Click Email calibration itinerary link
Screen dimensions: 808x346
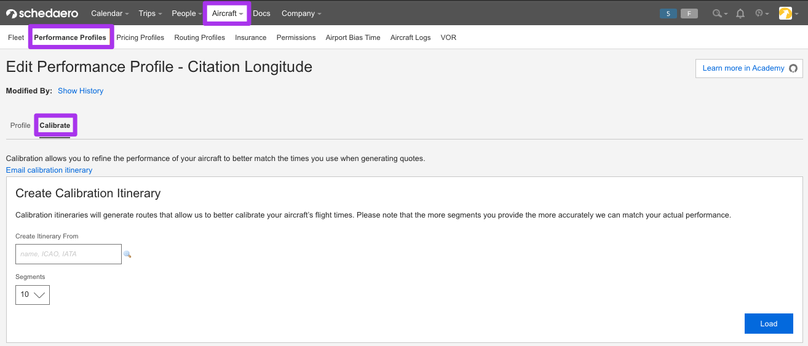[x=49, y=170]
